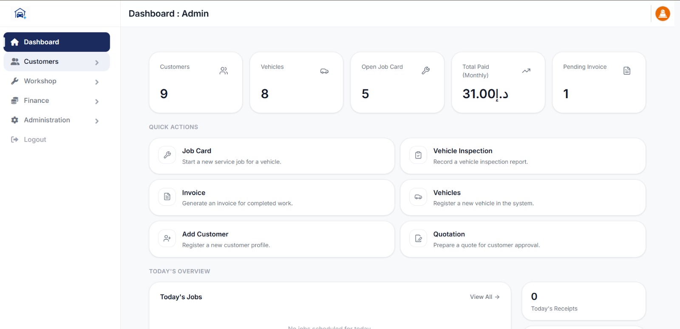Open the Finance sidebar menu

57,101
